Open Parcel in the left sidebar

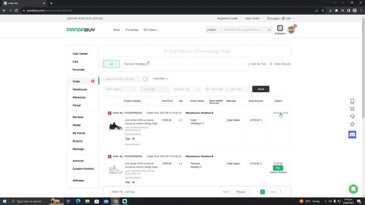point(76,105)
